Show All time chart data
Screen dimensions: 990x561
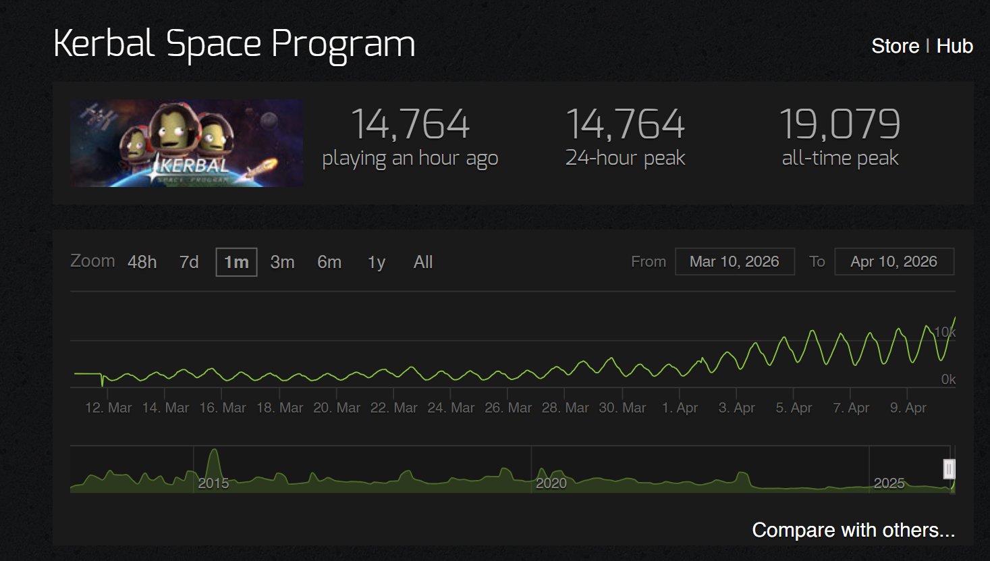[x=423, y=262]
